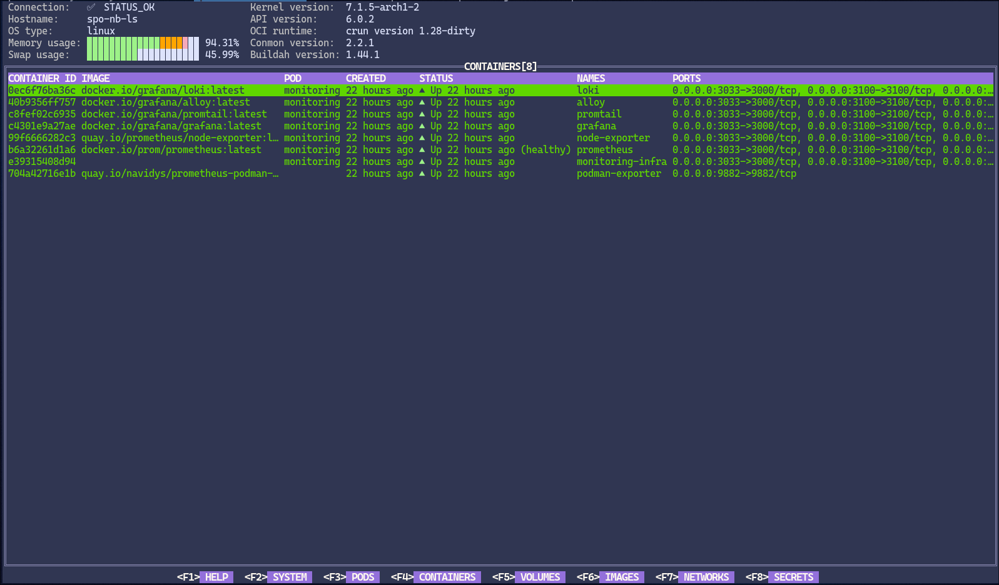This screenshot has height=585, width=999.
Task: Click ports 0.0.0.0:9882->9882/tcp entry
Action: click(x=734, y=173)
